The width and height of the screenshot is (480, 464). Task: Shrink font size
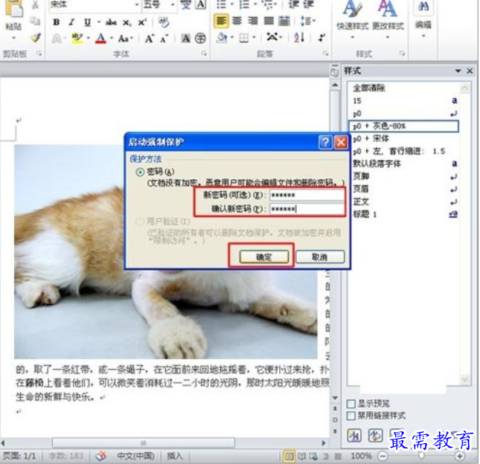tap(164, 39)
